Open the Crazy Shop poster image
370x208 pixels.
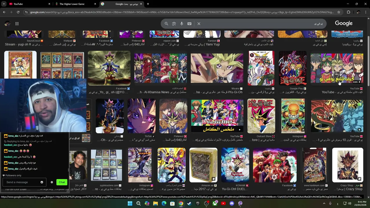tap(347, 165)
